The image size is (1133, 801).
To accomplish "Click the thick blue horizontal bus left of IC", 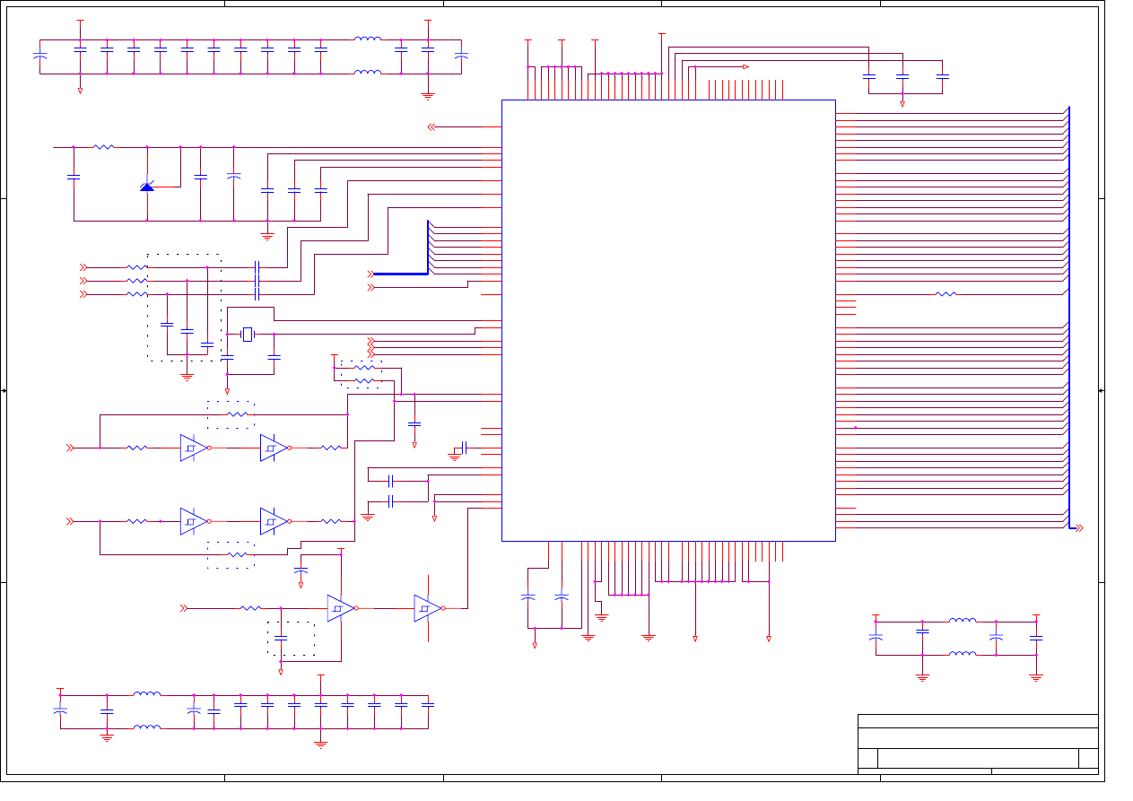I will pos(400,274).
